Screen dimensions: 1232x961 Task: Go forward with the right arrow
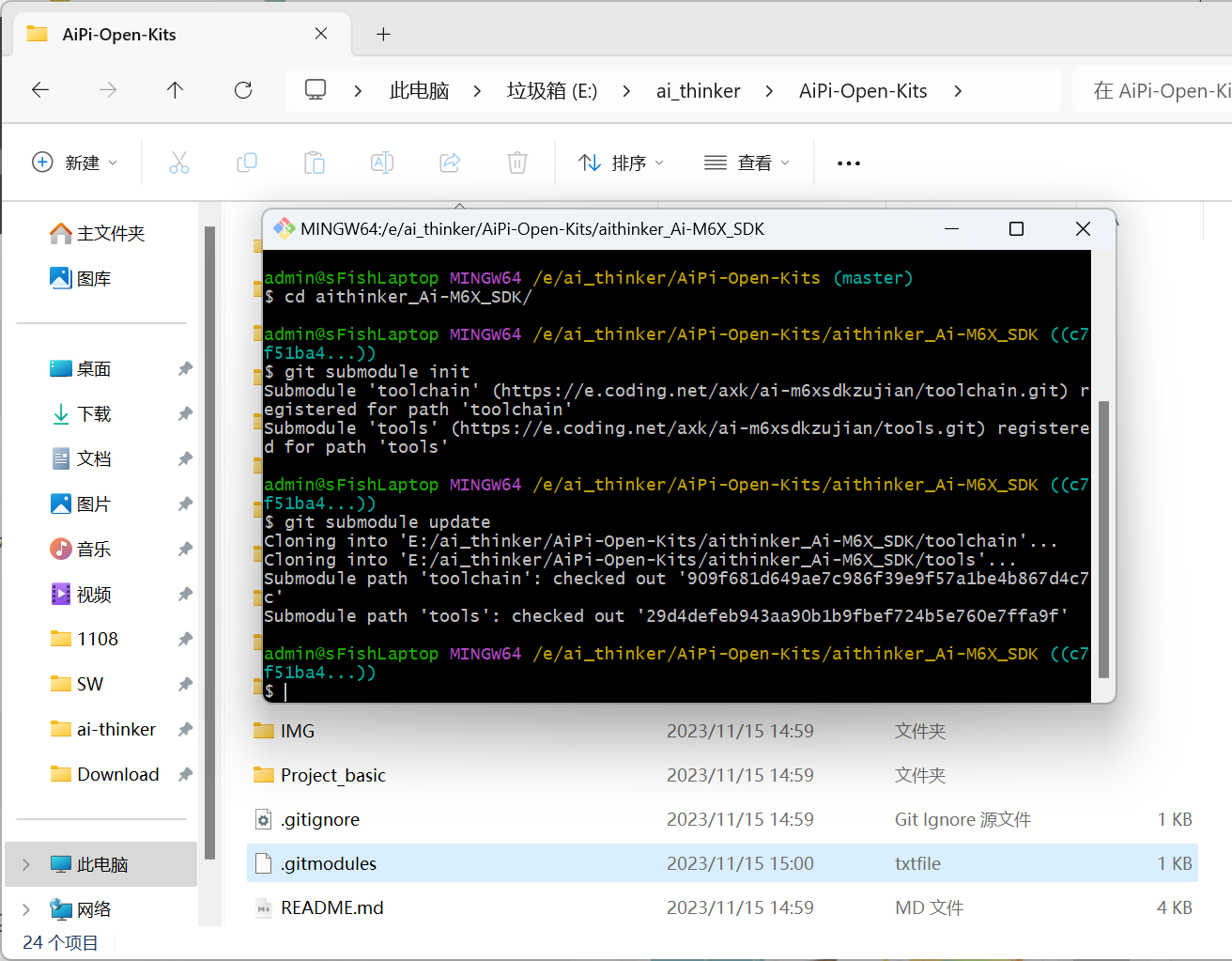point(108,90)
